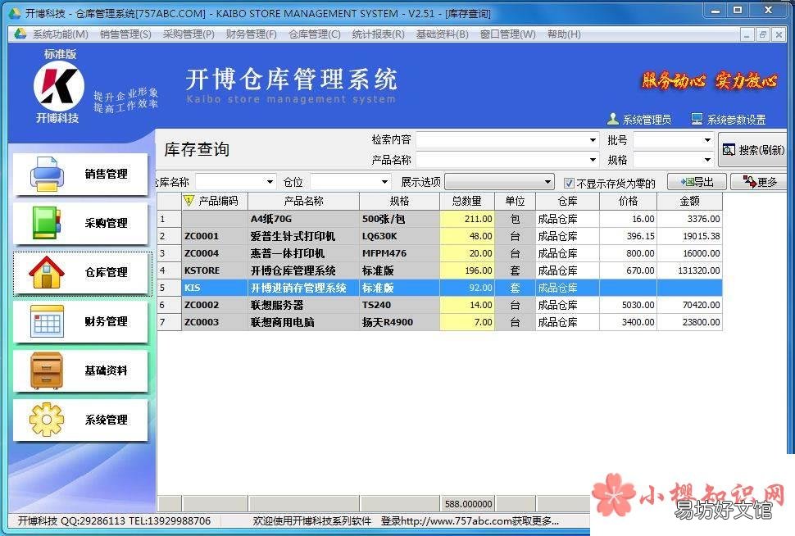Click the 系统参数设置 link

point(736,120)
